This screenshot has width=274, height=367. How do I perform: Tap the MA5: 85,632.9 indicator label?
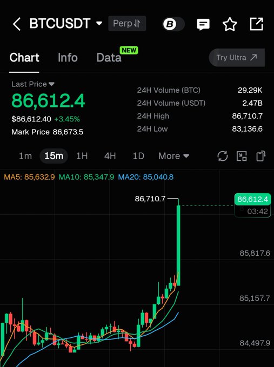pos(29,177)
